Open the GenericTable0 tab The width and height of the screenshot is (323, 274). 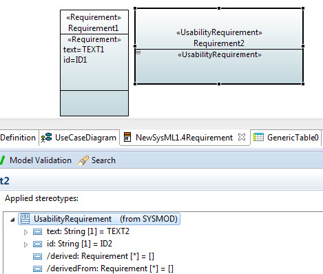[x=286, y=138]
